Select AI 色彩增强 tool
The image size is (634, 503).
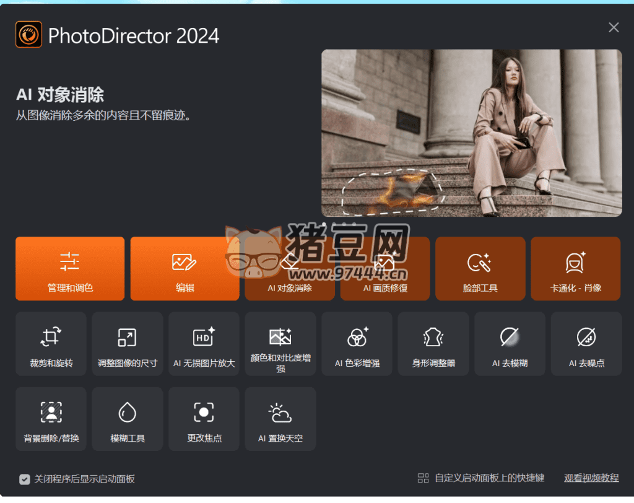tap(357, 344)
